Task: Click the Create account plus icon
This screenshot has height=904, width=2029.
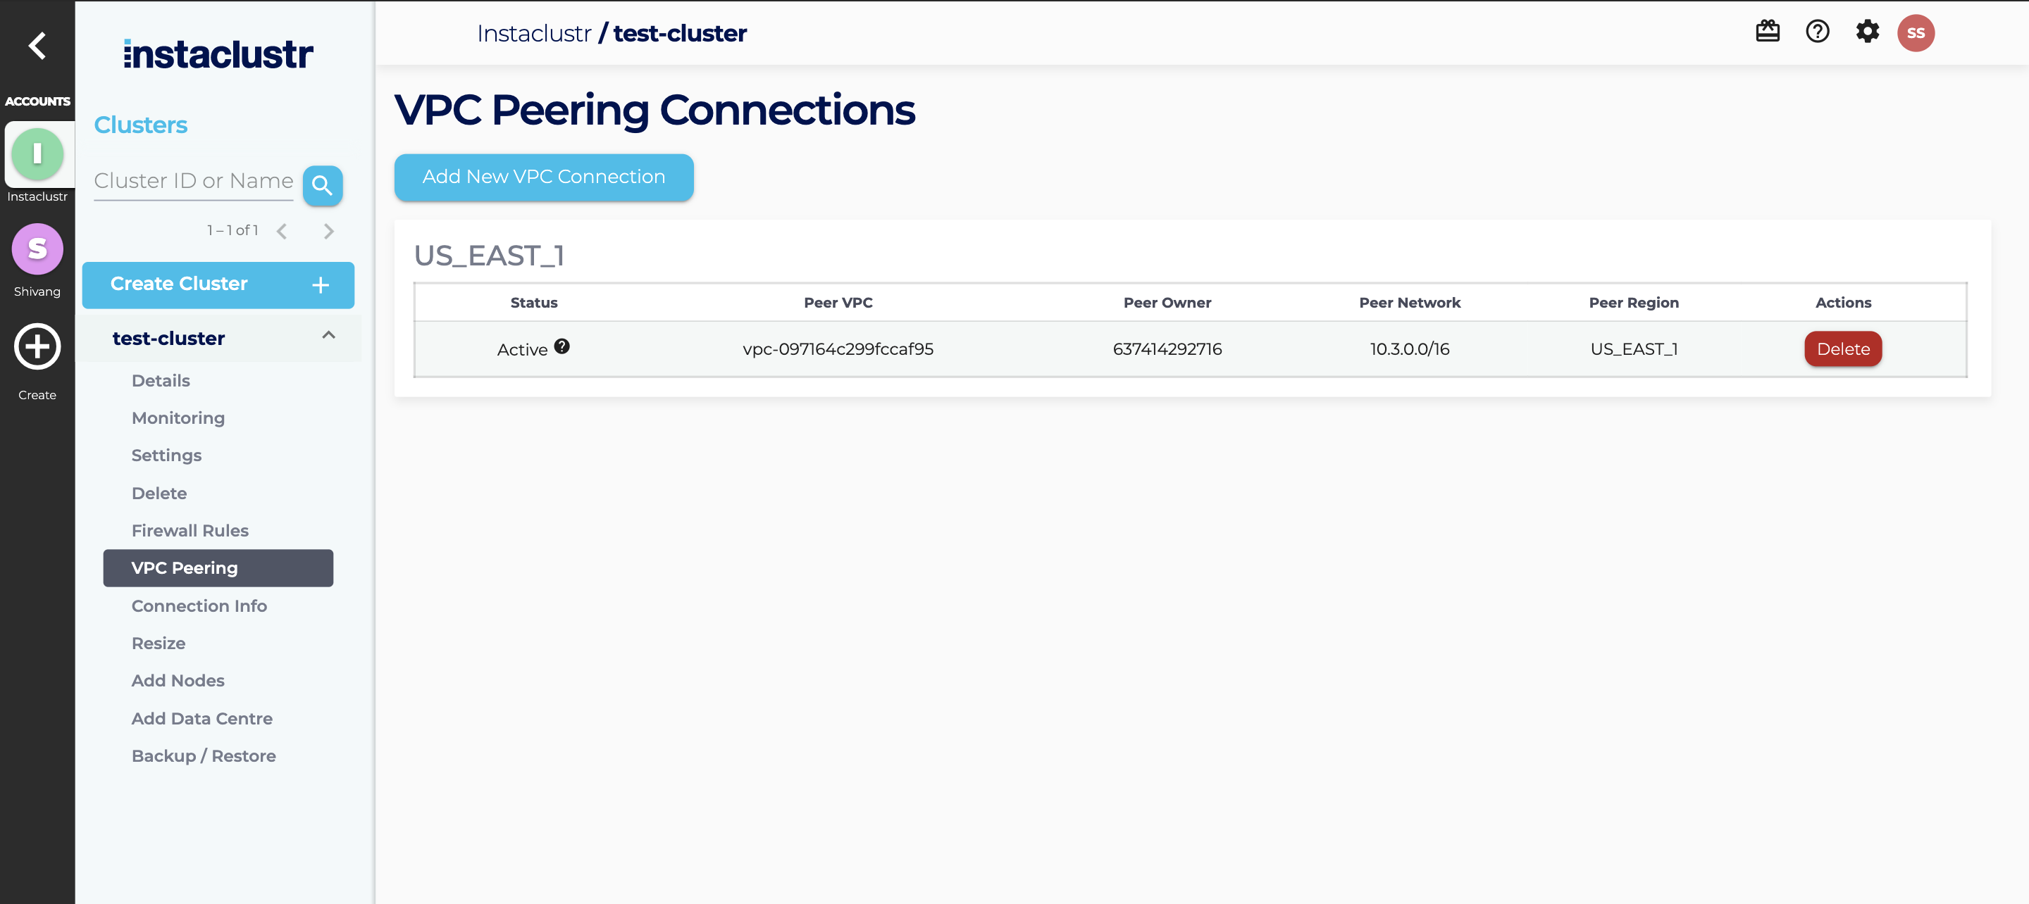Action: [x=37, y=346]
